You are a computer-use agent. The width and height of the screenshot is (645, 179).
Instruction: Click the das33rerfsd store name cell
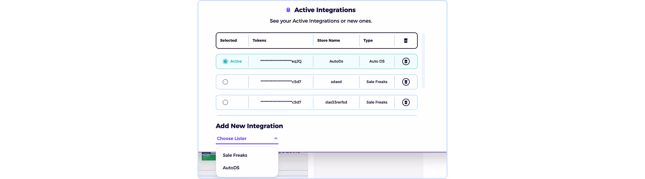(336, 102)
